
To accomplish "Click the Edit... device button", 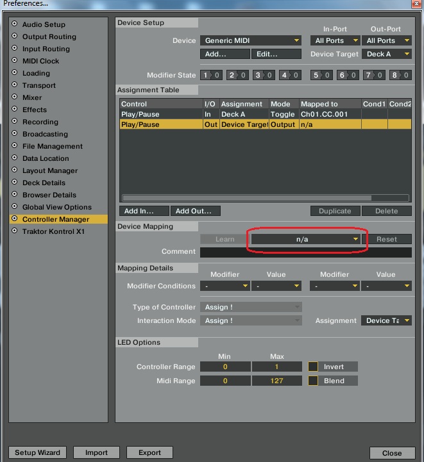I will point(276,54).
